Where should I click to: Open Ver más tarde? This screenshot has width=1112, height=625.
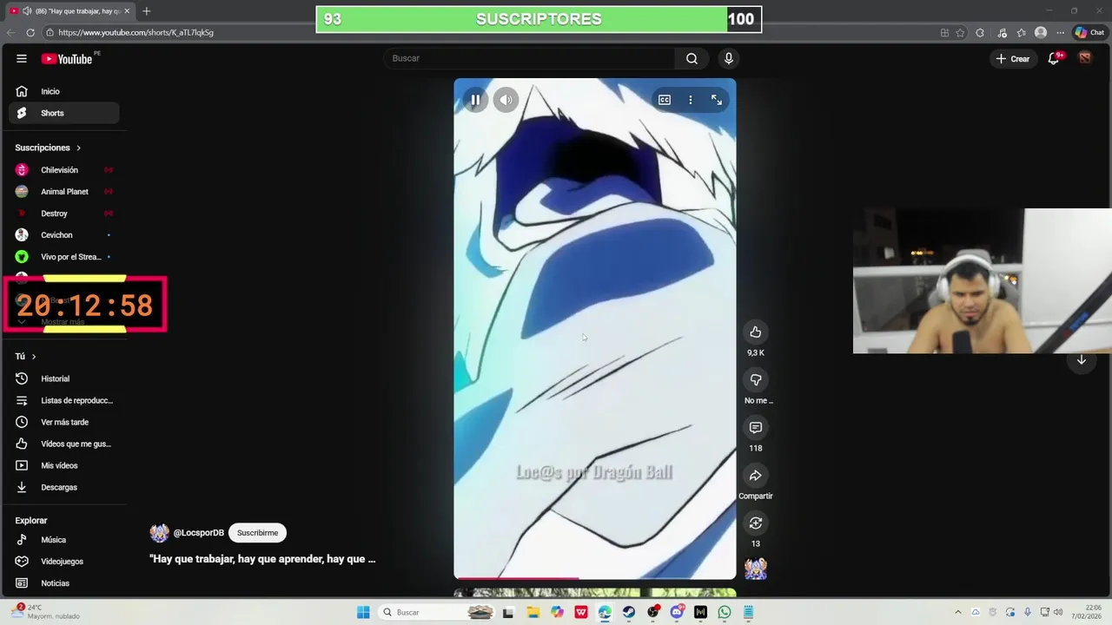coord(64,422)
